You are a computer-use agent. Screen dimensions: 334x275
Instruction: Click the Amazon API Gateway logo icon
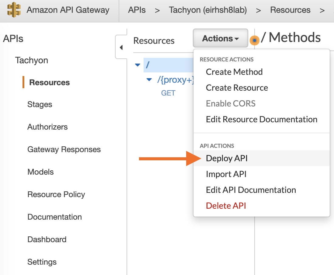[14, 10]
